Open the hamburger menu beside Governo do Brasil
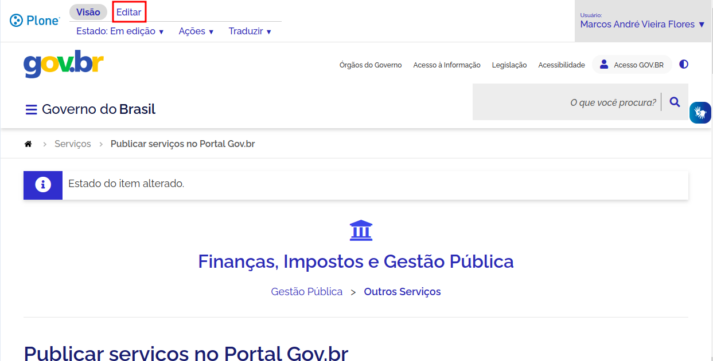The image size is (713, 361). 31,109
